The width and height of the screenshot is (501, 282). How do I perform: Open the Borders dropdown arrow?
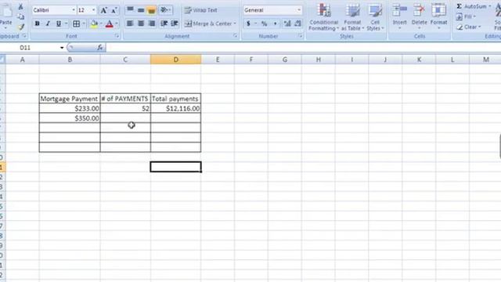(84, 23)
